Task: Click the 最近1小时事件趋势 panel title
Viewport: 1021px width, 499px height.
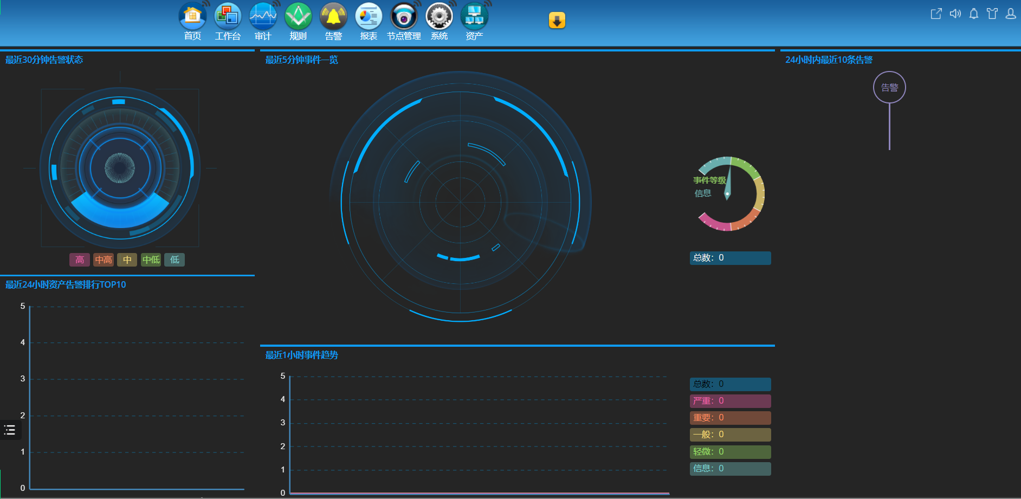Action: pos(301,355)
